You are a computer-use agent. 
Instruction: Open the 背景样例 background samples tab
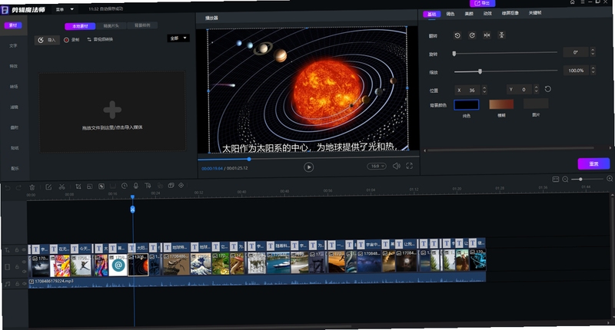pos(142,25)
